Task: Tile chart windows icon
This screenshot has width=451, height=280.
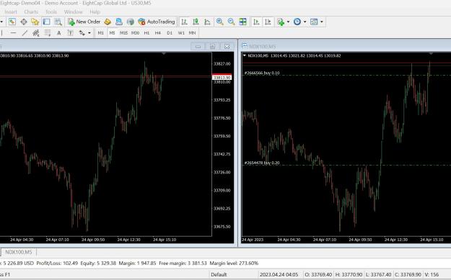Action: click(x=242, y=22)
